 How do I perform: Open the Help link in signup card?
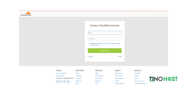coord(120,56)
